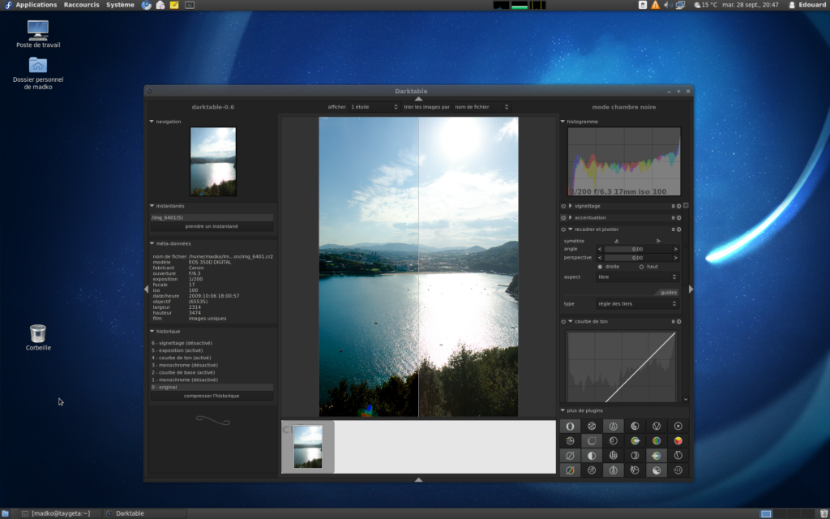Reset the courbe de ton module
The image size is (830, 519).
679,321
